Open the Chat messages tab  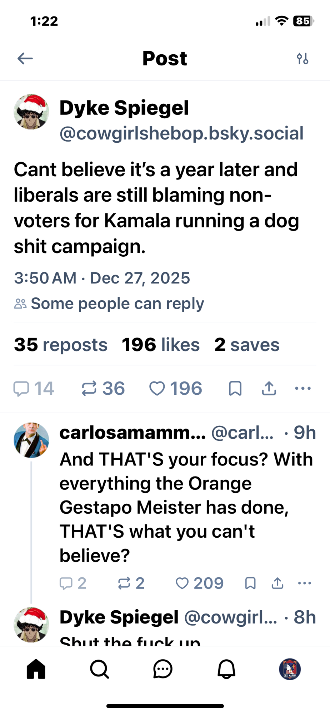[x=163, y=669]
